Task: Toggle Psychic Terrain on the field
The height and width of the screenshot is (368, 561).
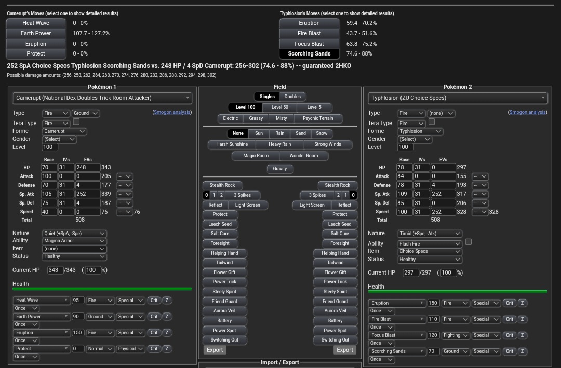Action: click(x=318, y=118)
